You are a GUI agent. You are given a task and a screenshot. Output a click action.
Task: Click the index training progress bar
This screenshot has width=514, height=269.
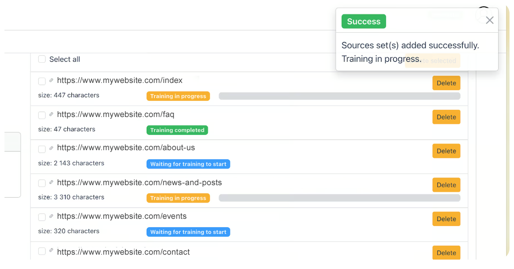point(339,96)
